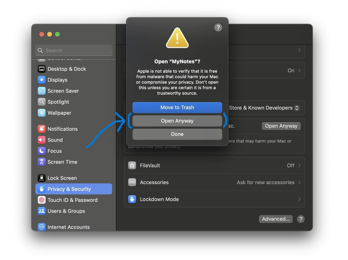The height and width of the screenshot is (260, 348).
Task: Open Lockdown Mode row chevron
Action: click(300, 199)
